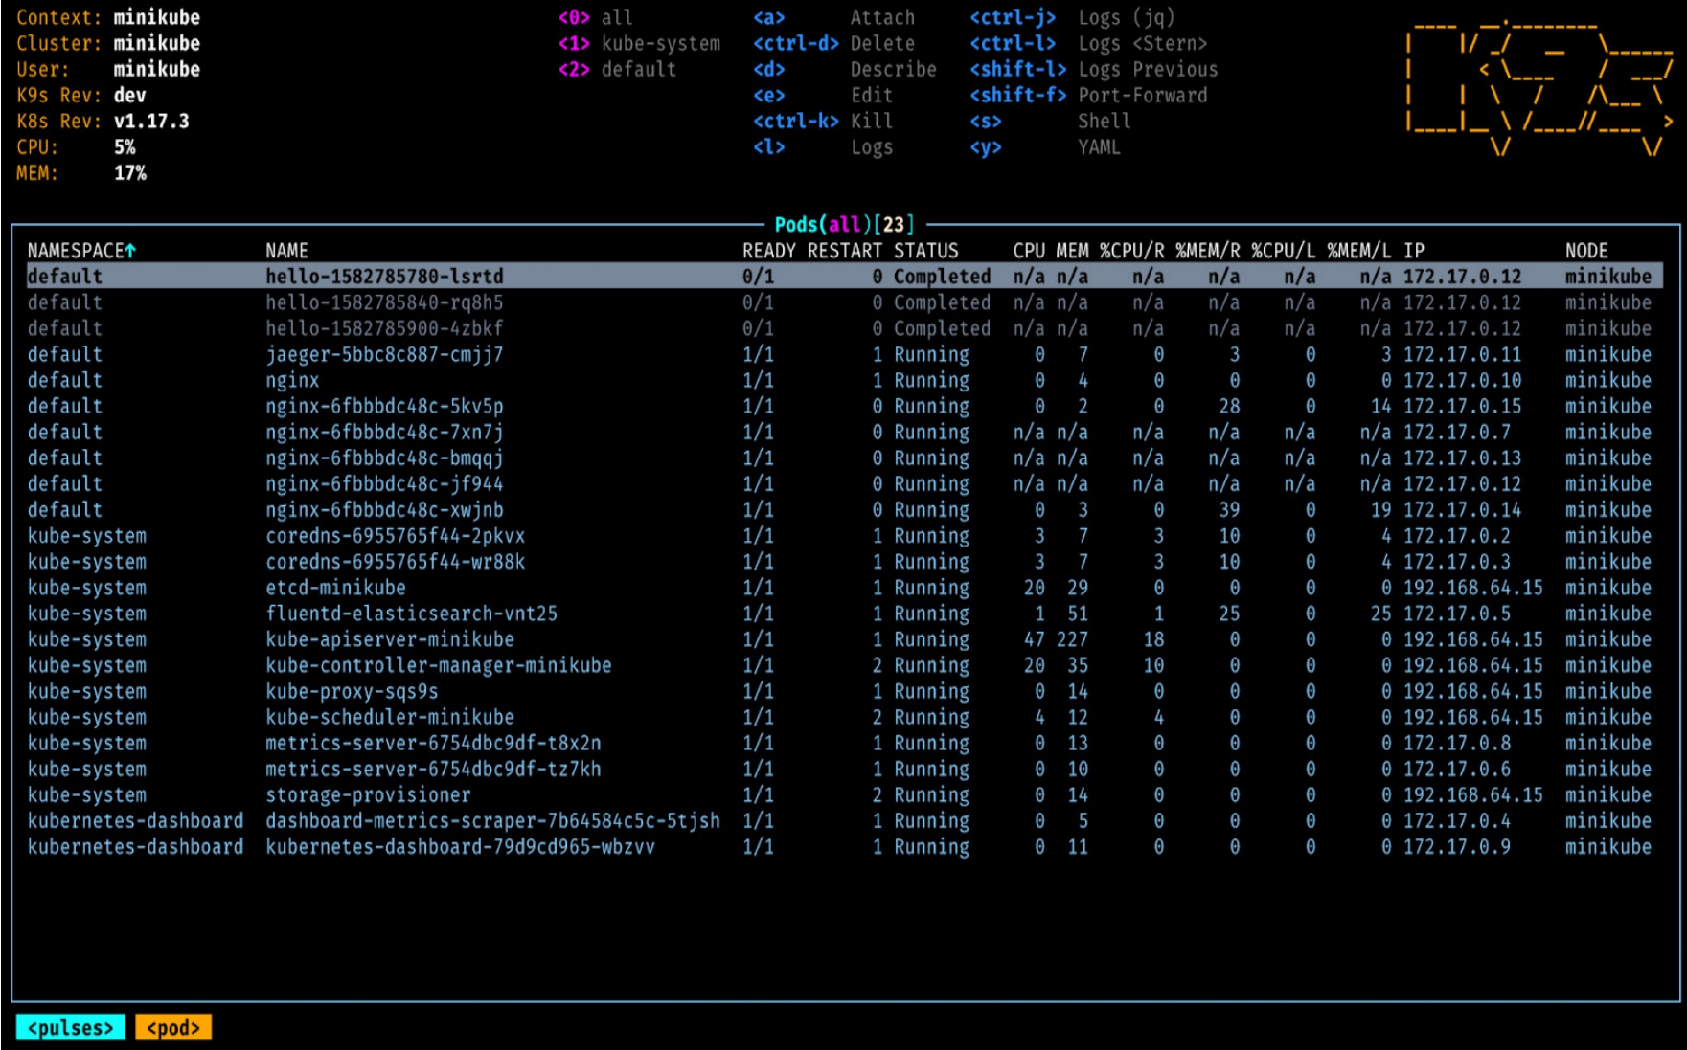Select the pod breadcrumb tab
Image resolution: width=1687 pixels, height=1050 pixels.
pyautogui.click(x=173, y=1028)
